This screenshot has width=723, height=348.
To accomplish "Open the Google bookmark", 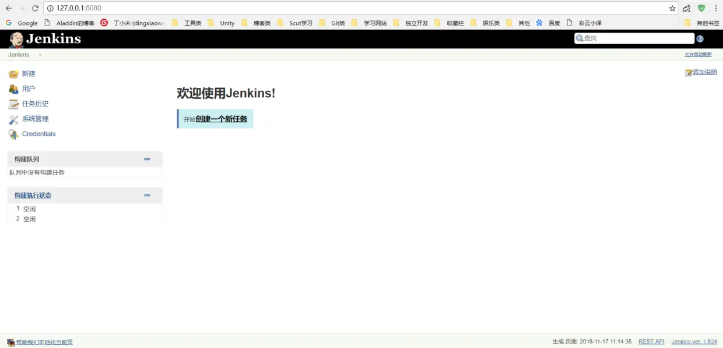I will [22, 23].
